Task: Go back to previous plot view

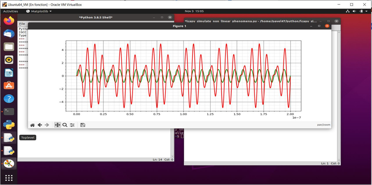Action: click(x=40, y=125)
